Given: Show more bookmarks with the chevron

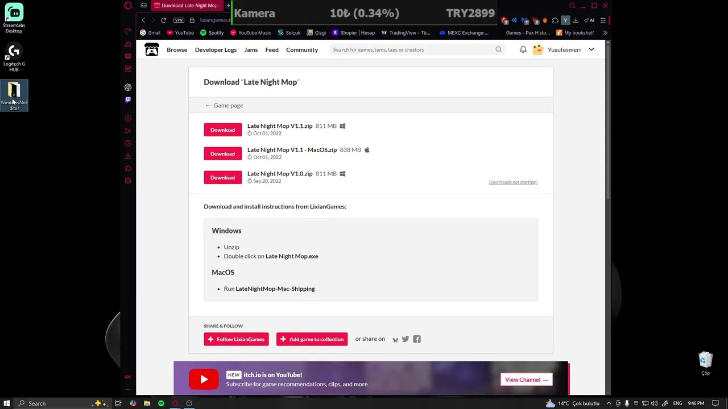Looking at the screenshot, I should (605, 33).
